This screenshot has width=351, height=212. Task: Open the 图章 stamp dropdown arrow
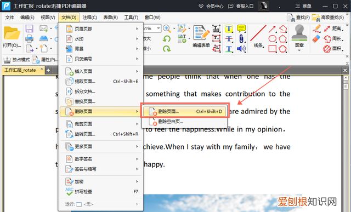pos(299,50)
